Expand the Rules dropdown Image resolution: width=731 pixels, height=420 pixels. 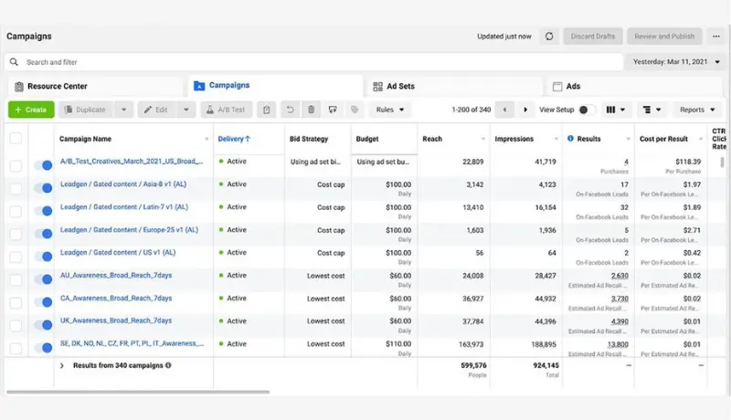[x=390, y=110]
